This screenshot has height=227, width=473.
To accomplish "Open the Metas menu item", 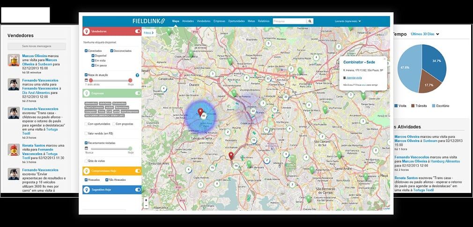I will [251, 21].
